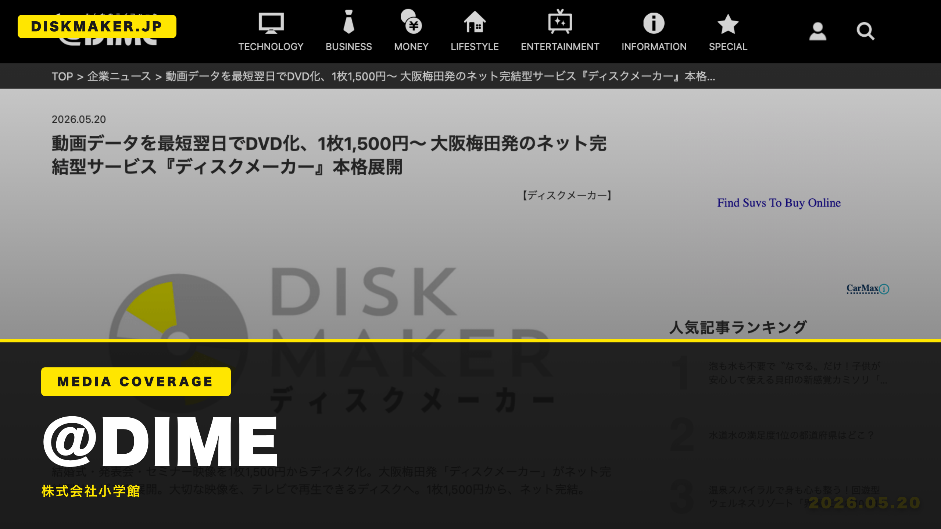
Task: Click the Find Suvs To Buy Online ad
Action: [779, 203]
